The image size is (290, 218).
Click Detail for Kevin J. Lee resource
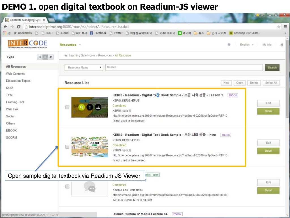(268, 190)
